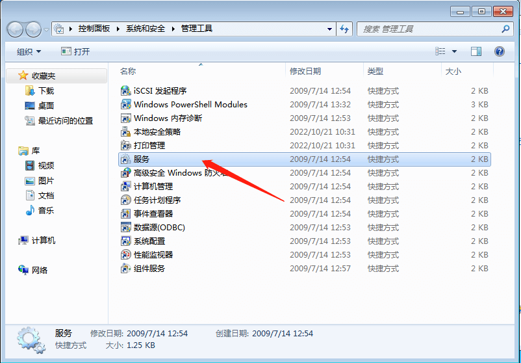This screenshot has height=363, width=521.
Task: Select the 计算机管理 icon
Action: point(125,186)
